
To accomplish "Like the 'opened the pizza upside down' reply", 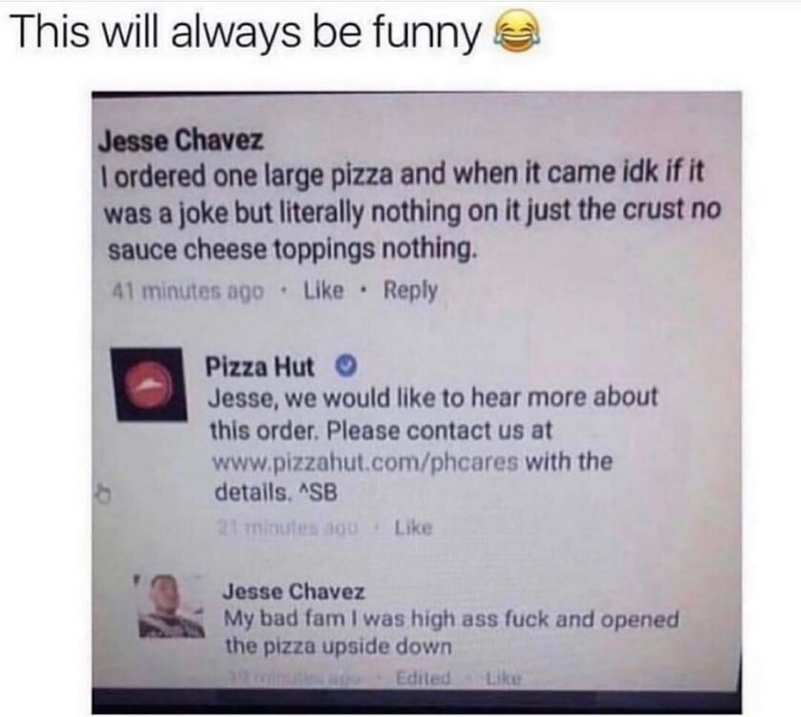I will pos(503,679).
